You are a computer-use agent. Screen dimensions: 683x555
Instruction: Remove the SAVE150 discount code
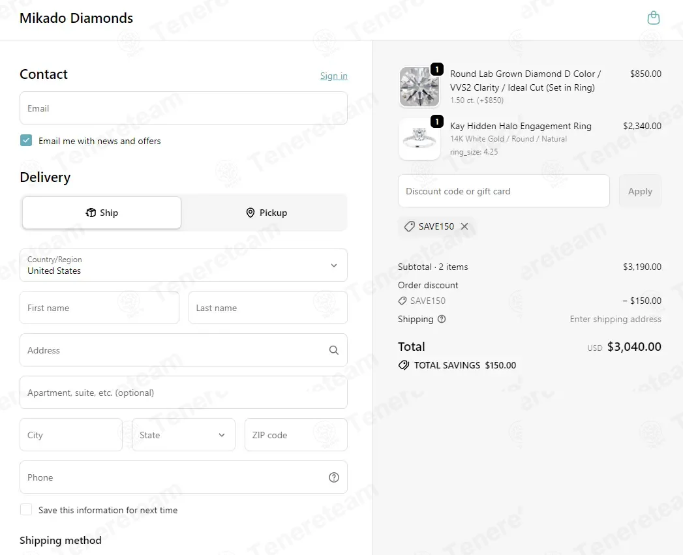tap(464, 226)
